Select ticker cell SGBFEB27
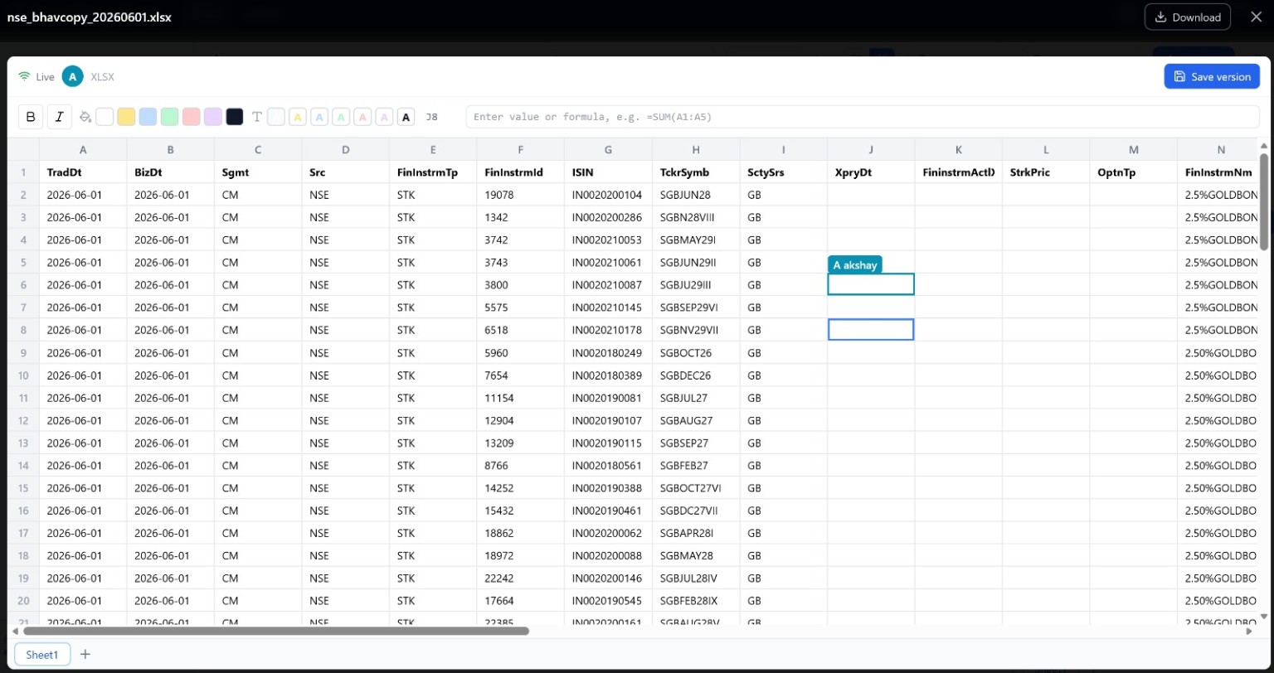Screen dimensions: 1274x673 point(696,464)
